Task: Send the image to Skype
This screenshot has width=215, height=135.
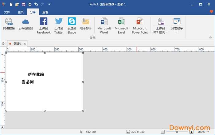Action: [x=72, y=25]
